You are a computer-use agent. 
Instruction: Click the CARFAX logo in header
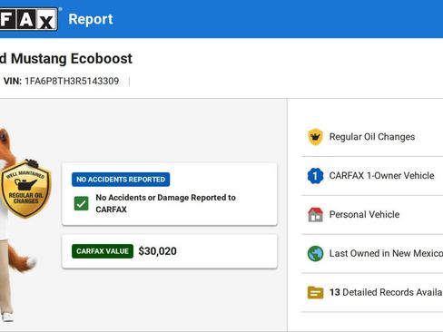28,19
